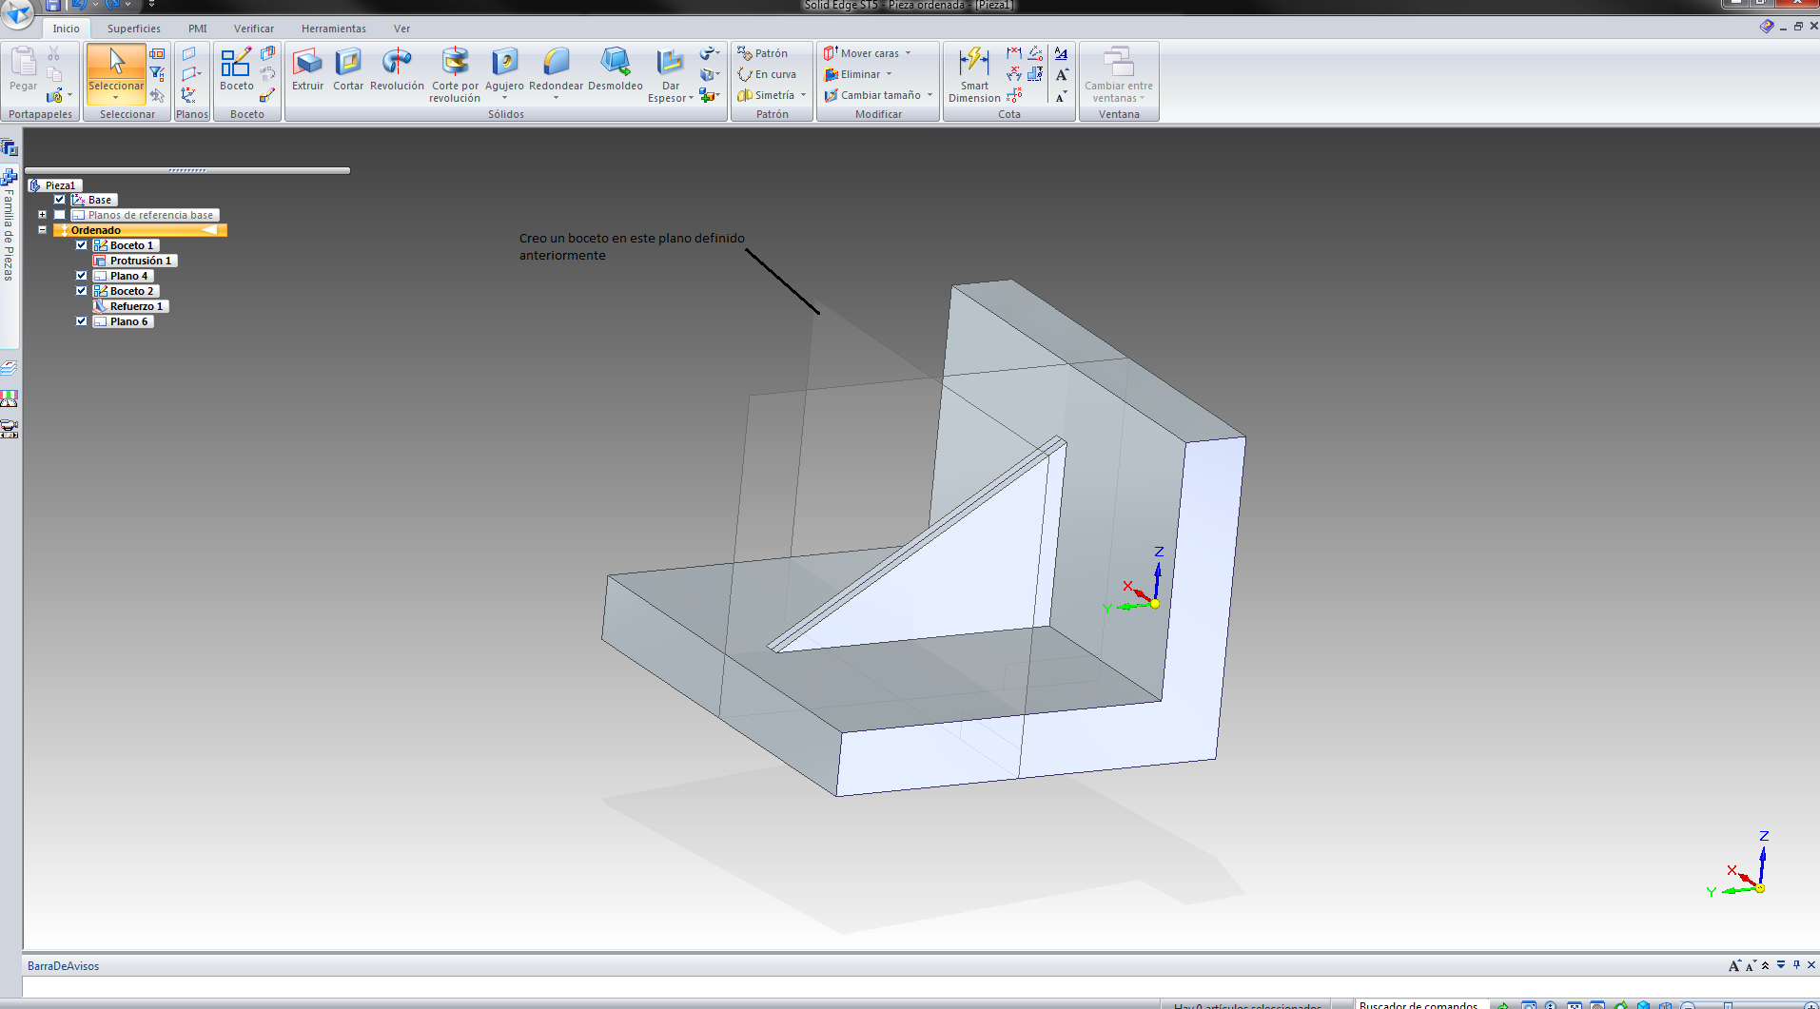Uncheck the Plano 4 checkbox
1820x1009 pixels.
click(82, 276)
